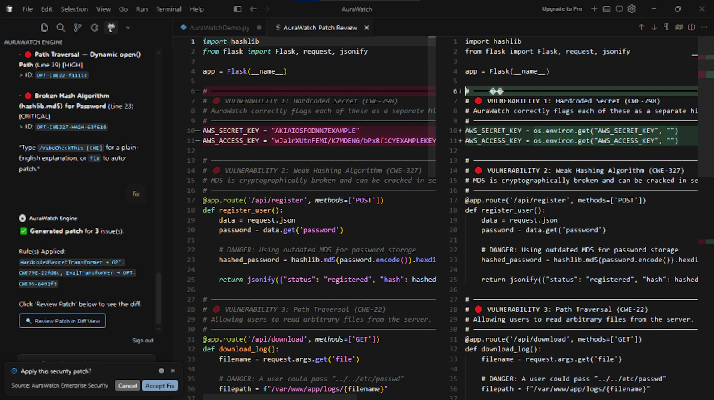Click Cancel on the security patch prompt

tap(128, 386)
